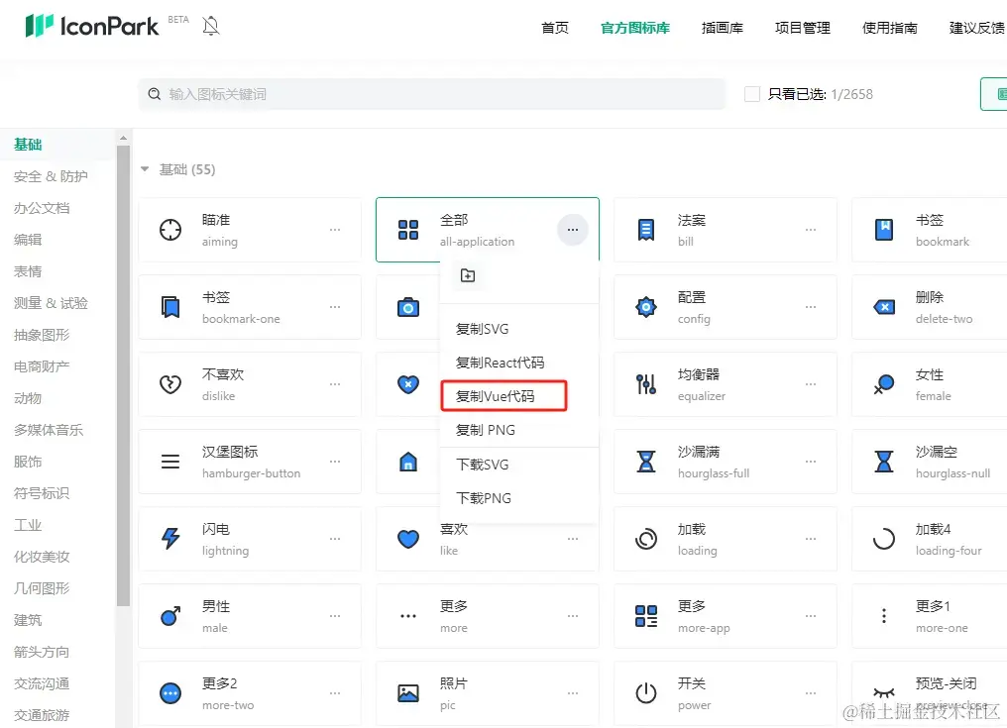This screenshot has height=728, width=1007.
Task: Click the notification bell icon
Action: click(x=210, y=25)
